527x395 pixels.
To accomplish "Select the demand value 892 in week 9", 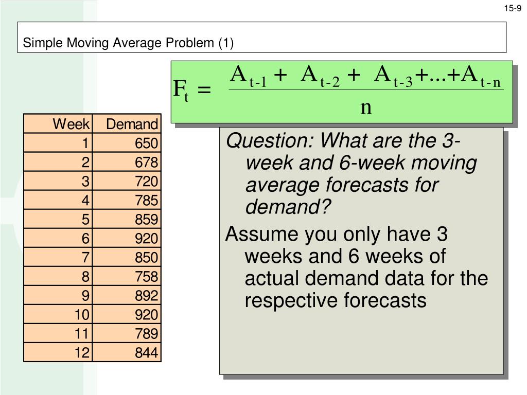I will [x=127, y=295].
